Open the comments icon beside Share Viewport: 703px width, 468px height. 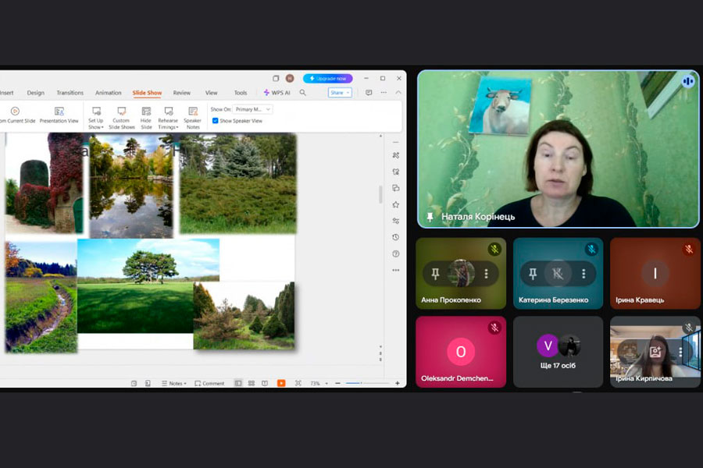pyautogui.click(x=369, y=93)
